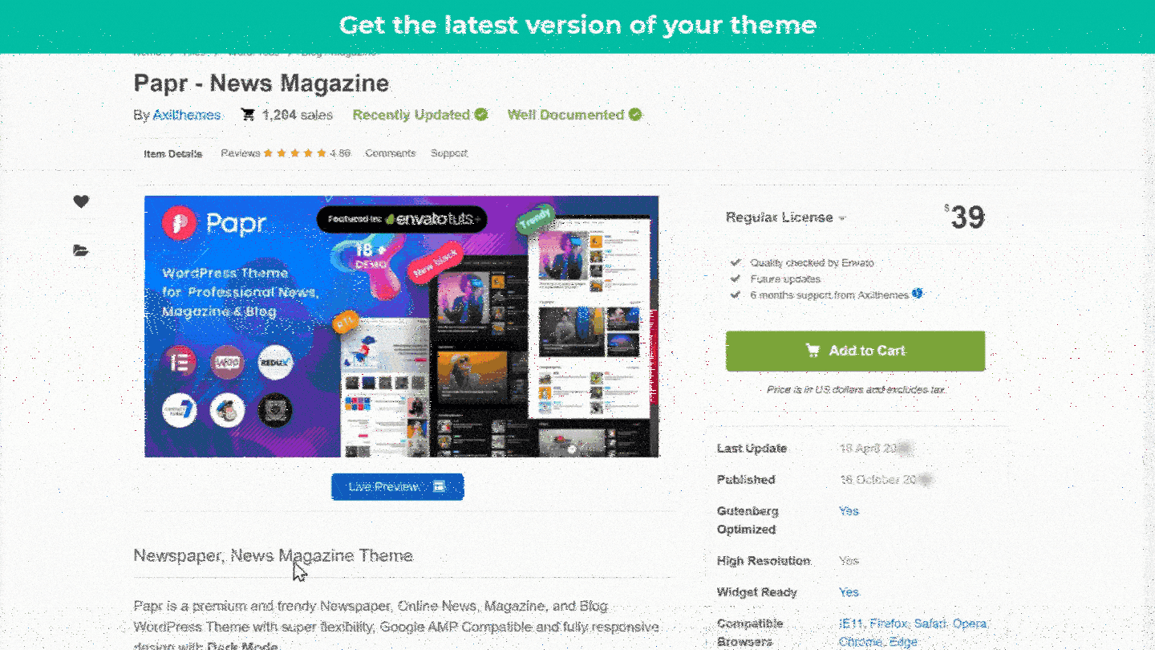The image size is (1155, 650).
Task: Click the Papr theme preview image
Action: click(x=402, y=327)
